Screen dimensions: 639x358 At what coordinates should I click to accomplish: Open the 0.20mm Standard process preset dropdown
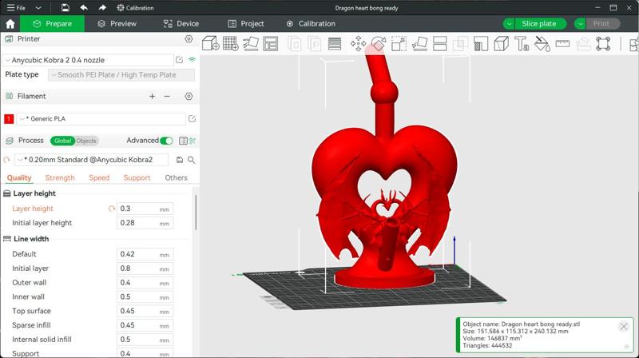point(92,160)
